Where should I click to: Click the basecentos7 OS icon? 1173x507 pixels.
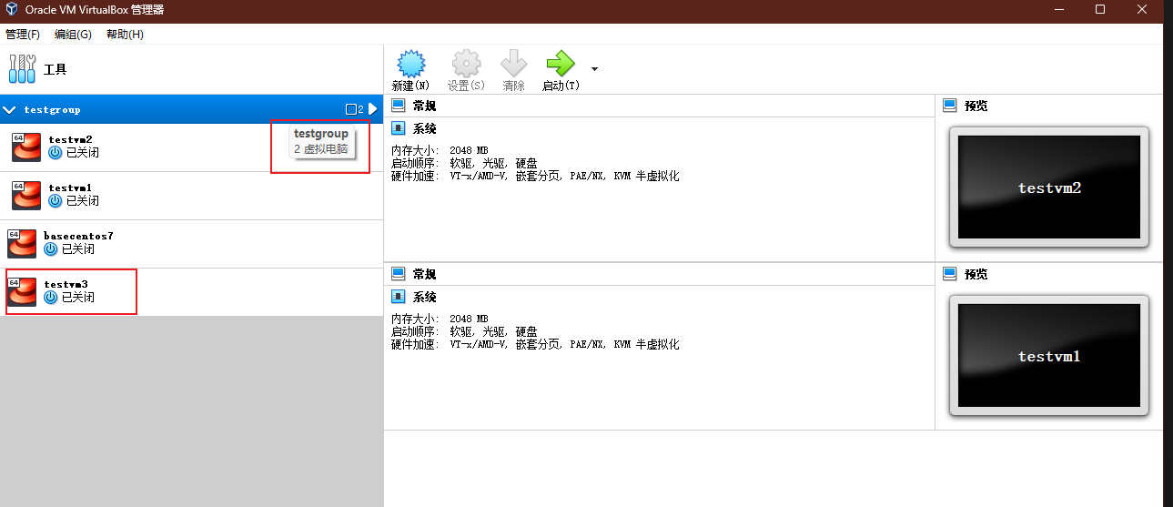[22, 244]
